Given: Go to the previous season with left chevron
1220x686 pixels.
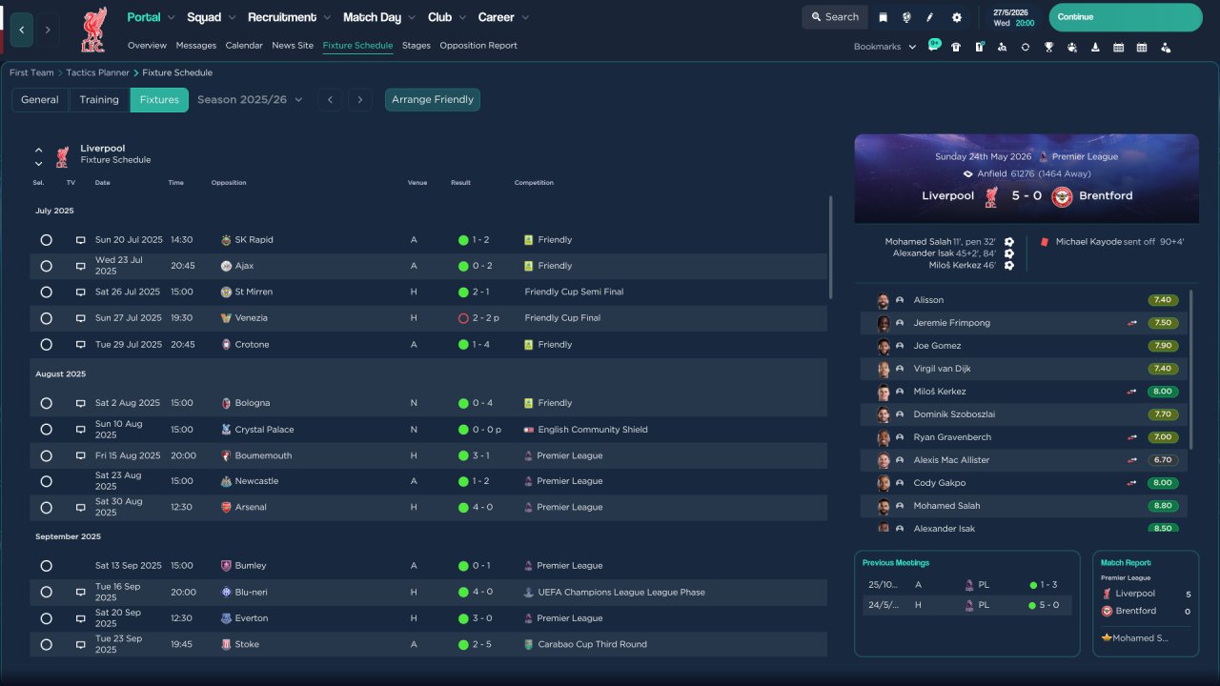Looking at the screenshot, I should click(330, 99).
